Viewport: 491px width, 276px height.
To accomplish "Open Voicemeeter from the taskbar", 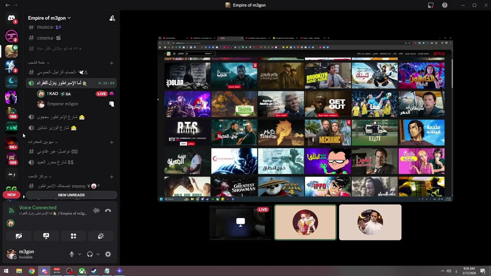I will (57, 271).
